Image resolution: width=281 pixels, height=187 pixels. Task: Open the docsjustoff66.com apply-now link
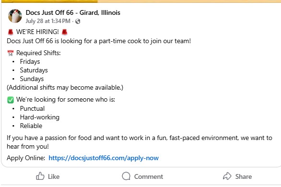point(104,158)
